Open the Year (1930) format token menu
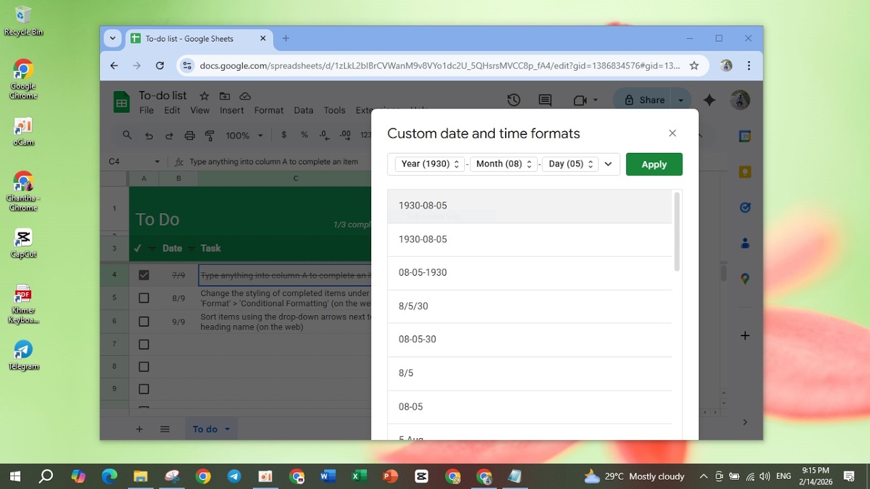The width and height of the screenshot is (870, 489). pos(430,164)
